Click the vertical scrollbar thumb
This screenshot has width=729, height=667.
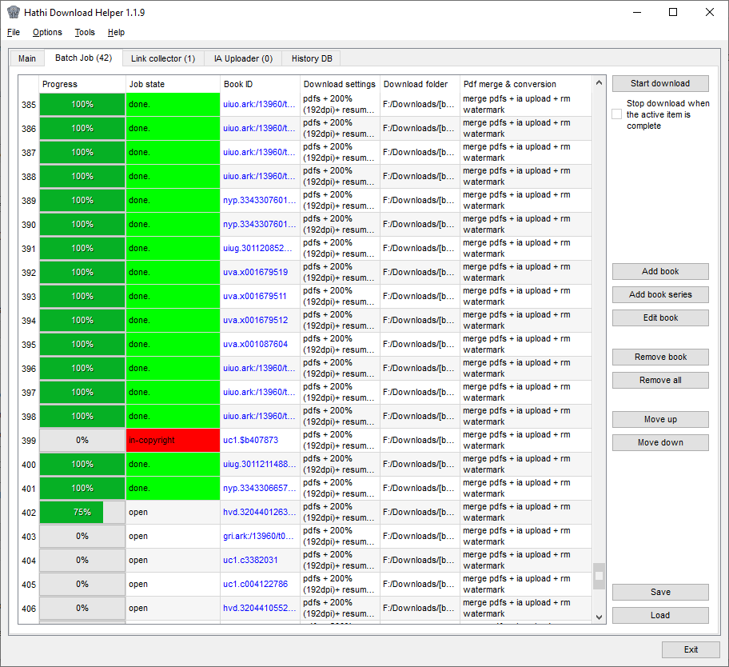[599, 576]
